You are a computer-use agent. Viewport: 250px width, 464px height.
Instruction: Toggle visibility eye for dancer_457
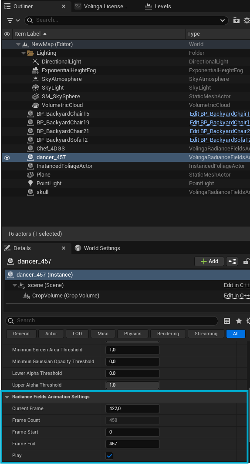point(7,157)
